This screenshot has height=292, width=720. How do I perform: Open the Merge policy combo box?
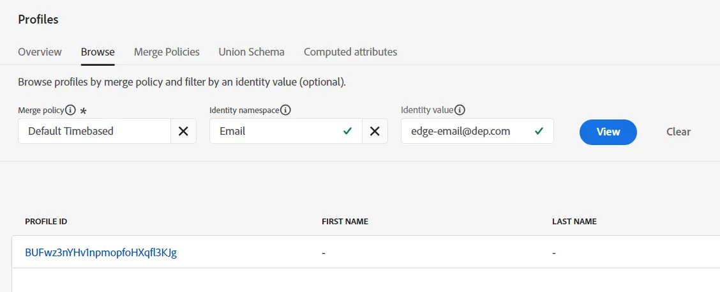pos(94,131)
